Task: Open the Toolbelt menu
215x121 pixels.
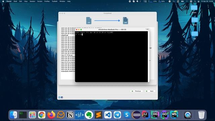Action: click(x=54, y=1)
